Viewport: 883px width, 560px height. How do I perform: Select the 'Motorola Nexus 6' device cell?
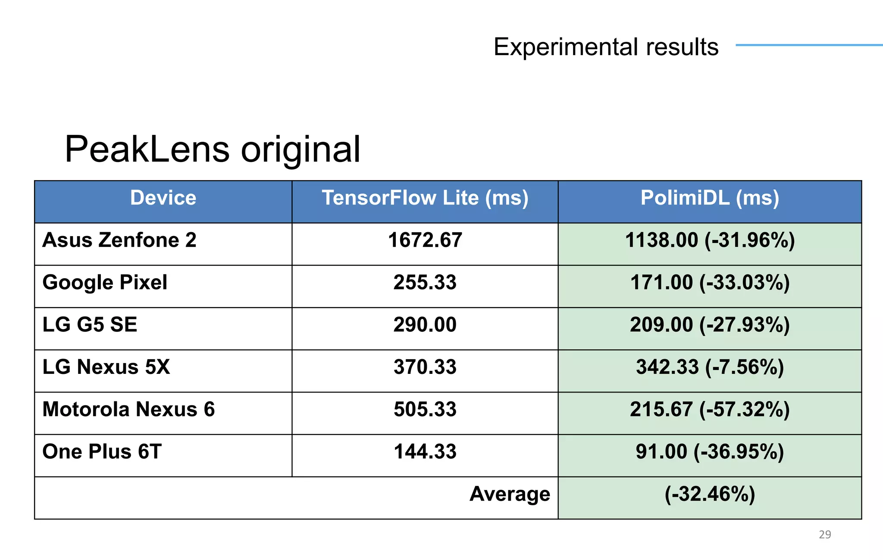[163, 413]
